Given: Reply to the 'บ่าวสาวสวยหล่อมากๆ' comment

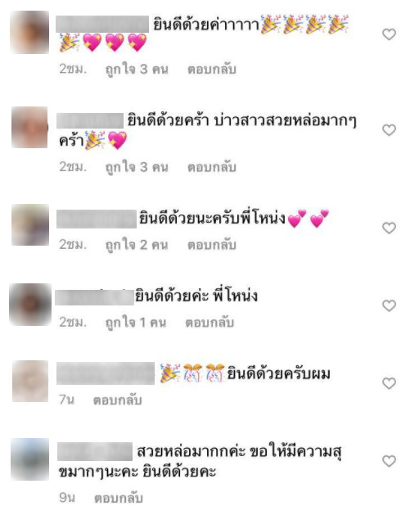Looking at the screenshot, I should click(x=212, y=167).
